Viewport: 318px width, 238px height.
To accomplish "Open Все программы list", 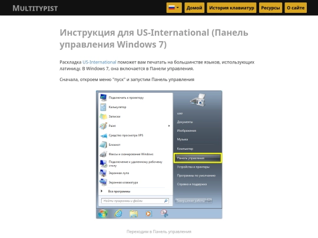I will click(119, 191).
